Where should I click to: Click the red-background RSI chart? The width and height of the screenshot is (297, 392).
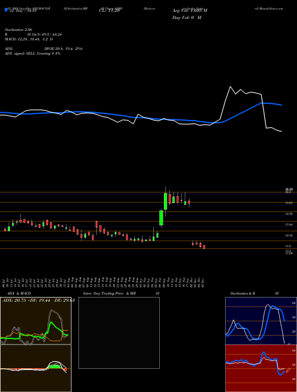(x=261, y=368)
